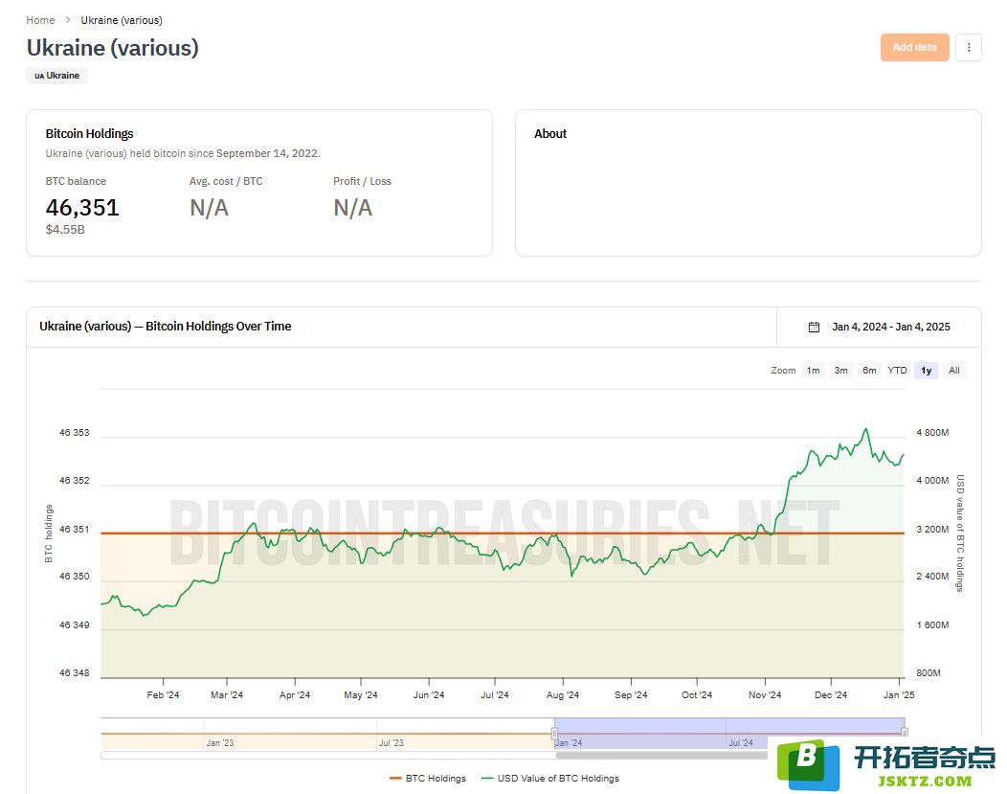Screen dimensions: 1007x794
Task: Click the selected range in the navigator
Action: 728,734
